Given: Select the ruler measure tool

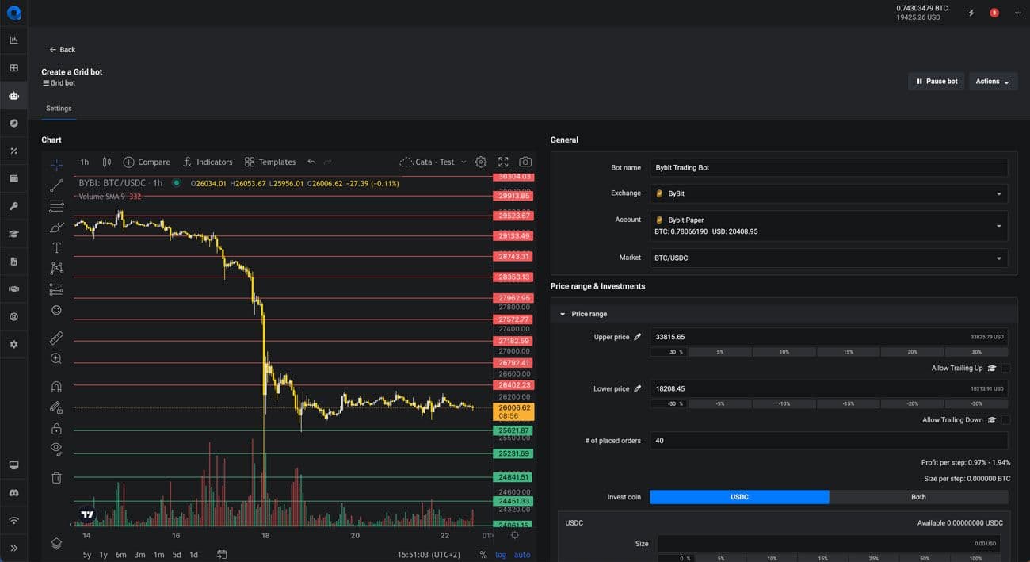Looking at the screenshot, I should (56, 338).
